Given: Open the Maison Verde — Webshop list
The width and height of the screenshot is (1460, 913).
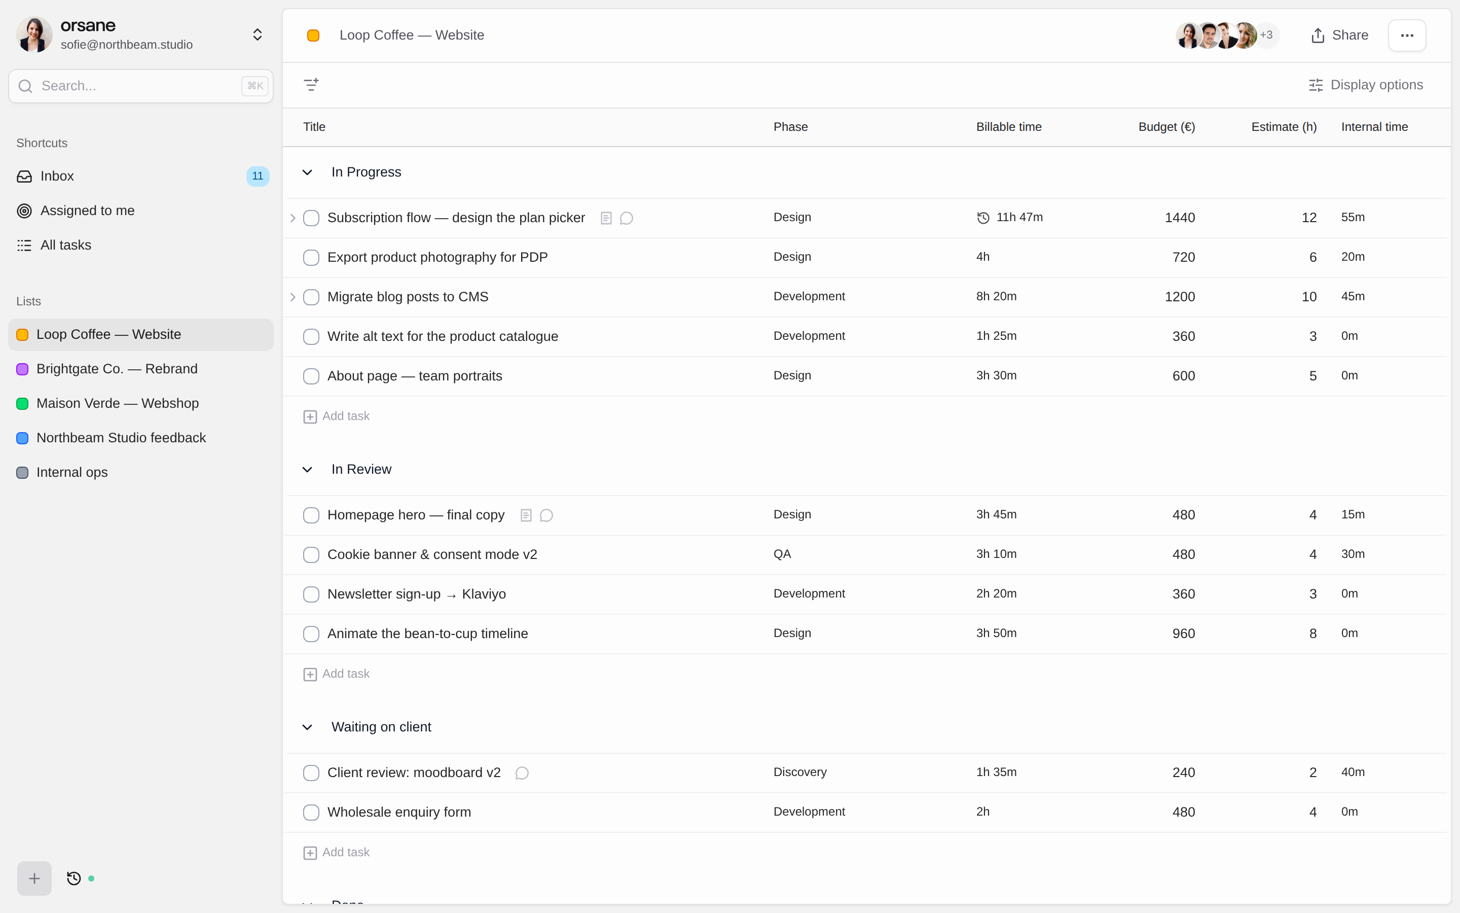Looking at the screenshot, I should coord(140,403).
